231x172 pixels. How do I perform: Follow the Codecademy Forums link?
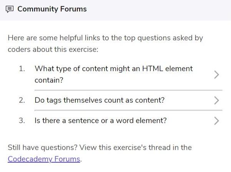click(44, 159)
